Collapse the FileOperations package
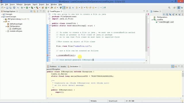The image size is (184, 103). (x=6, y=26)
